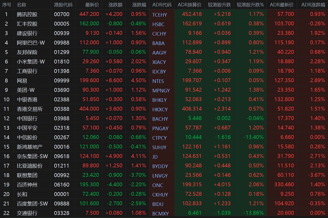Sort by 较港股升跌% column header
328x218 pixels.
click(250, 5)
